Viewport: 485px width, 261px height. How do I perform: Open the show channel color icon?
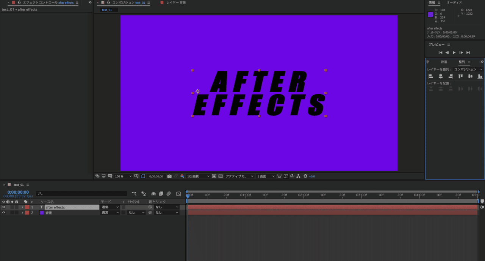(182, 176)
